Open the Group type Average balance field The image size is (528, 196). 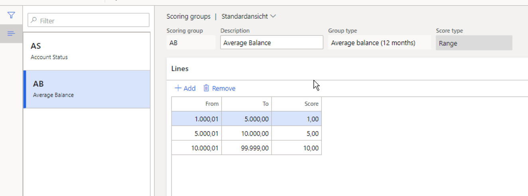click(x=380, y=43)
